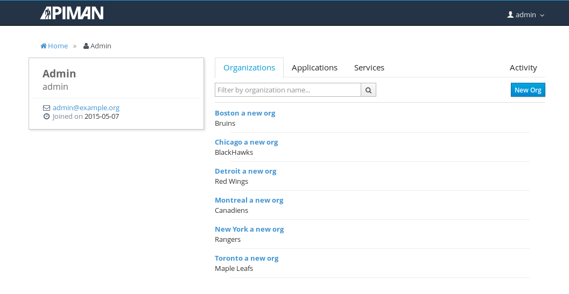This screenshot has height=294, width=569.
Task: Click the user silhouette icon beside admin menu
Action: click(x=510, y=15)
